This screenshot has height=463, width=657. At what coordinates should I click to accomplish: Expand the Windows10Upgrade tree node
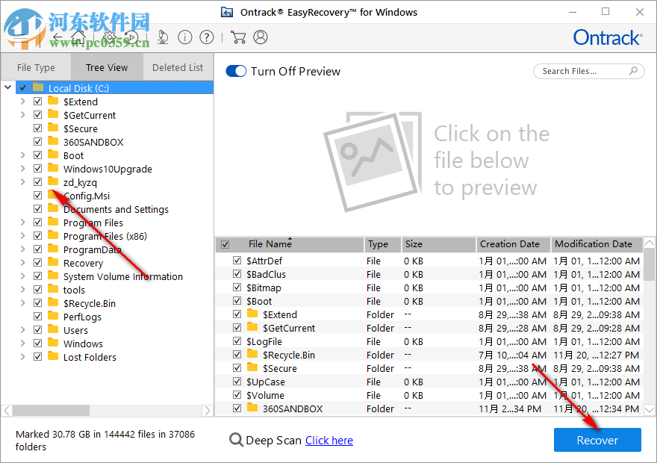(x=23, y=169)
